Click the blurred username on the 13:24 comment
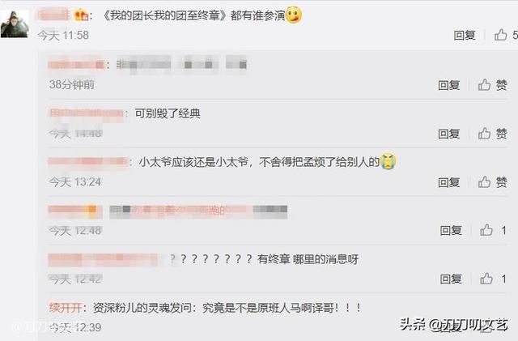 tap(88, 162)
